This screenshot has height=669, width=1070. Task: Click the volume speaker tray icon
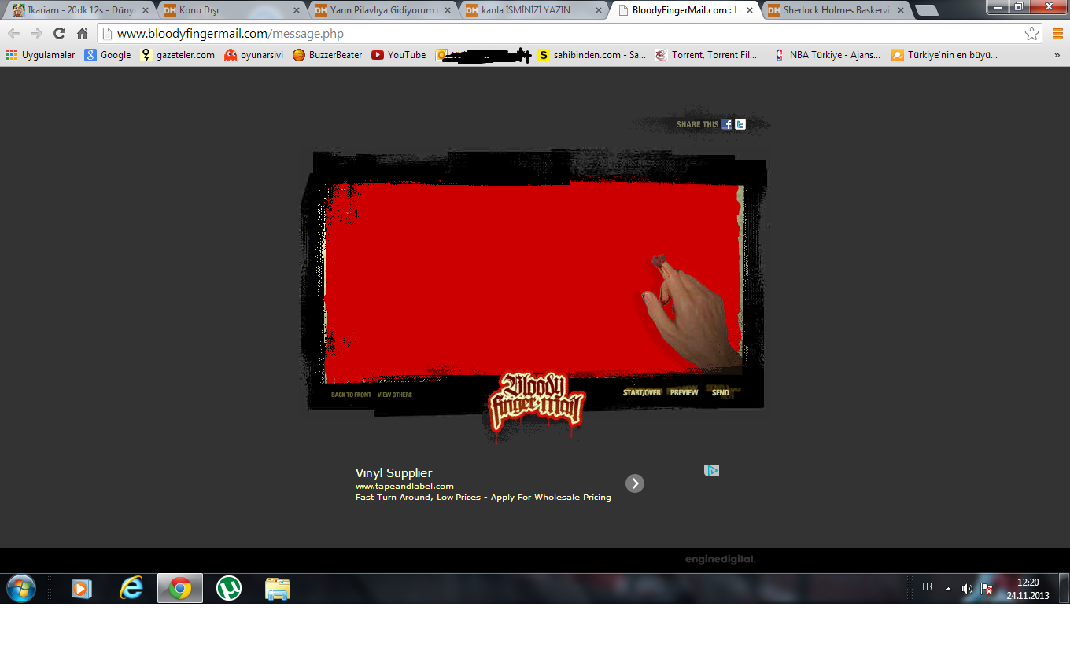click(x=967, y=589)
